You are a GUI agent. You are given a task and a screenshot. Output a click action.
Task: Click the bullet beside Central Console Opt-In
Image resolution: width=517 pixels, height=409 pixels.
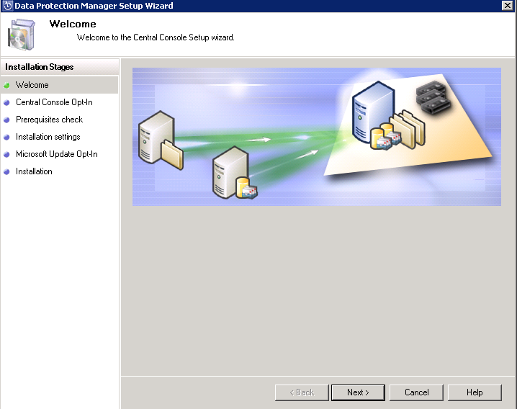6,102
